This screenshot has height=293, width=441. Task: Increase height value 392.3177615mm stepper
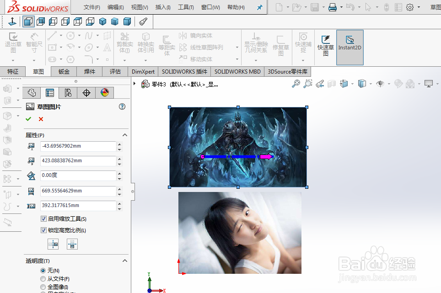point(120,203)
